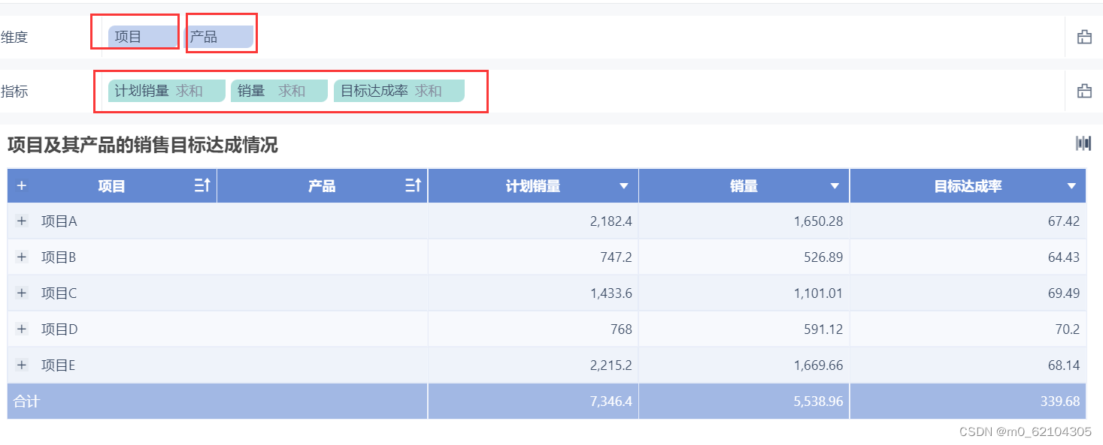Expand the 项目D row

(x=22, y=329)
